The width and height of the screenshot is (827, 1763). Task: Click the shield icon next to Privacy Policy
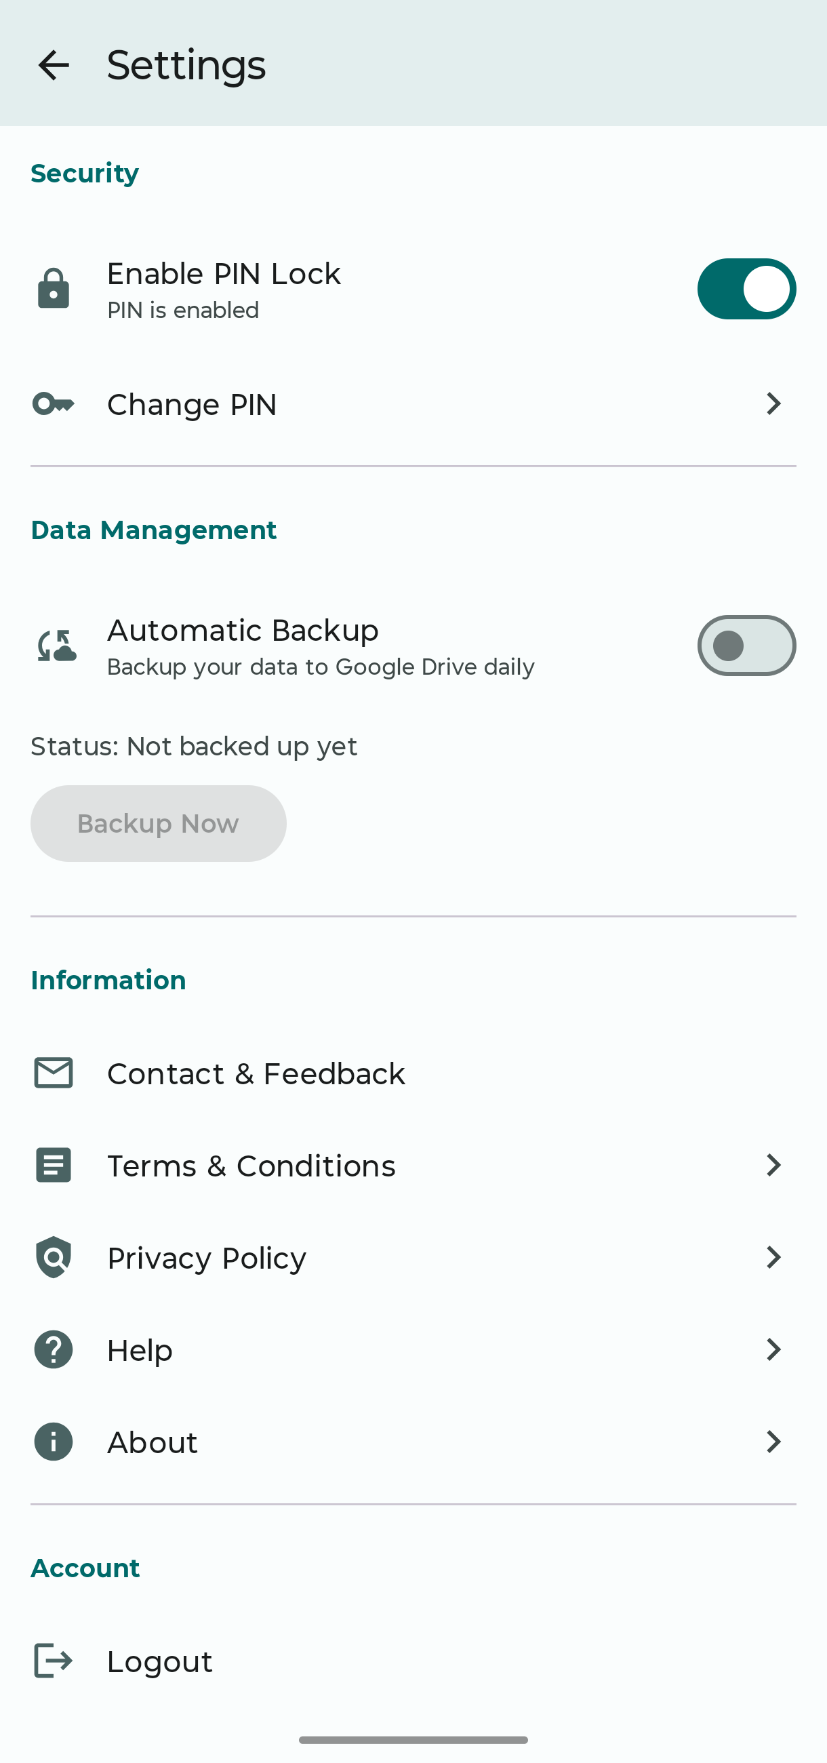[x=53, y=1257]
